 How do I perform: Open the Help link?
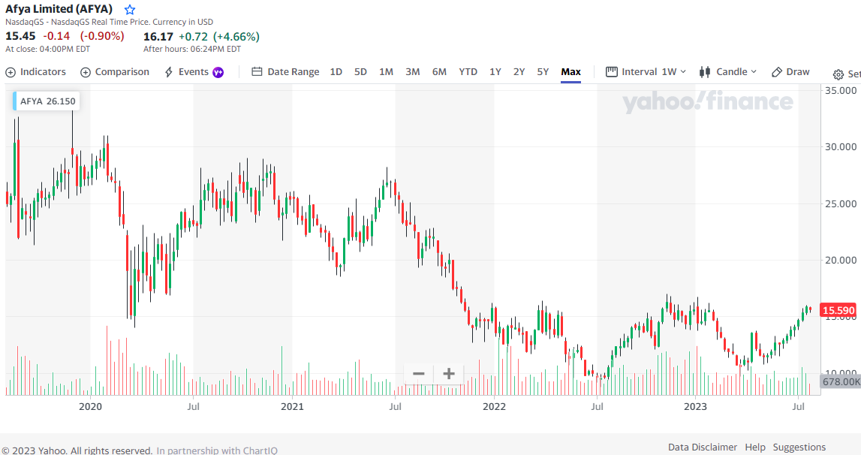click(755, 447)
